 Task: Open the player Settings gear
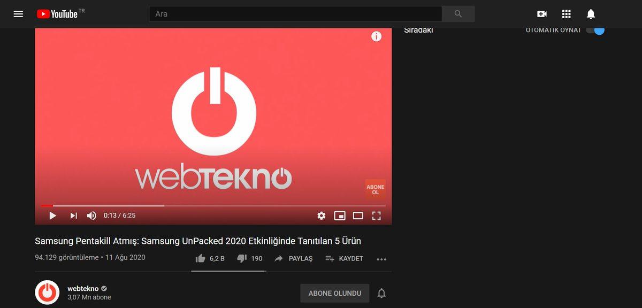tap(321, 215)
